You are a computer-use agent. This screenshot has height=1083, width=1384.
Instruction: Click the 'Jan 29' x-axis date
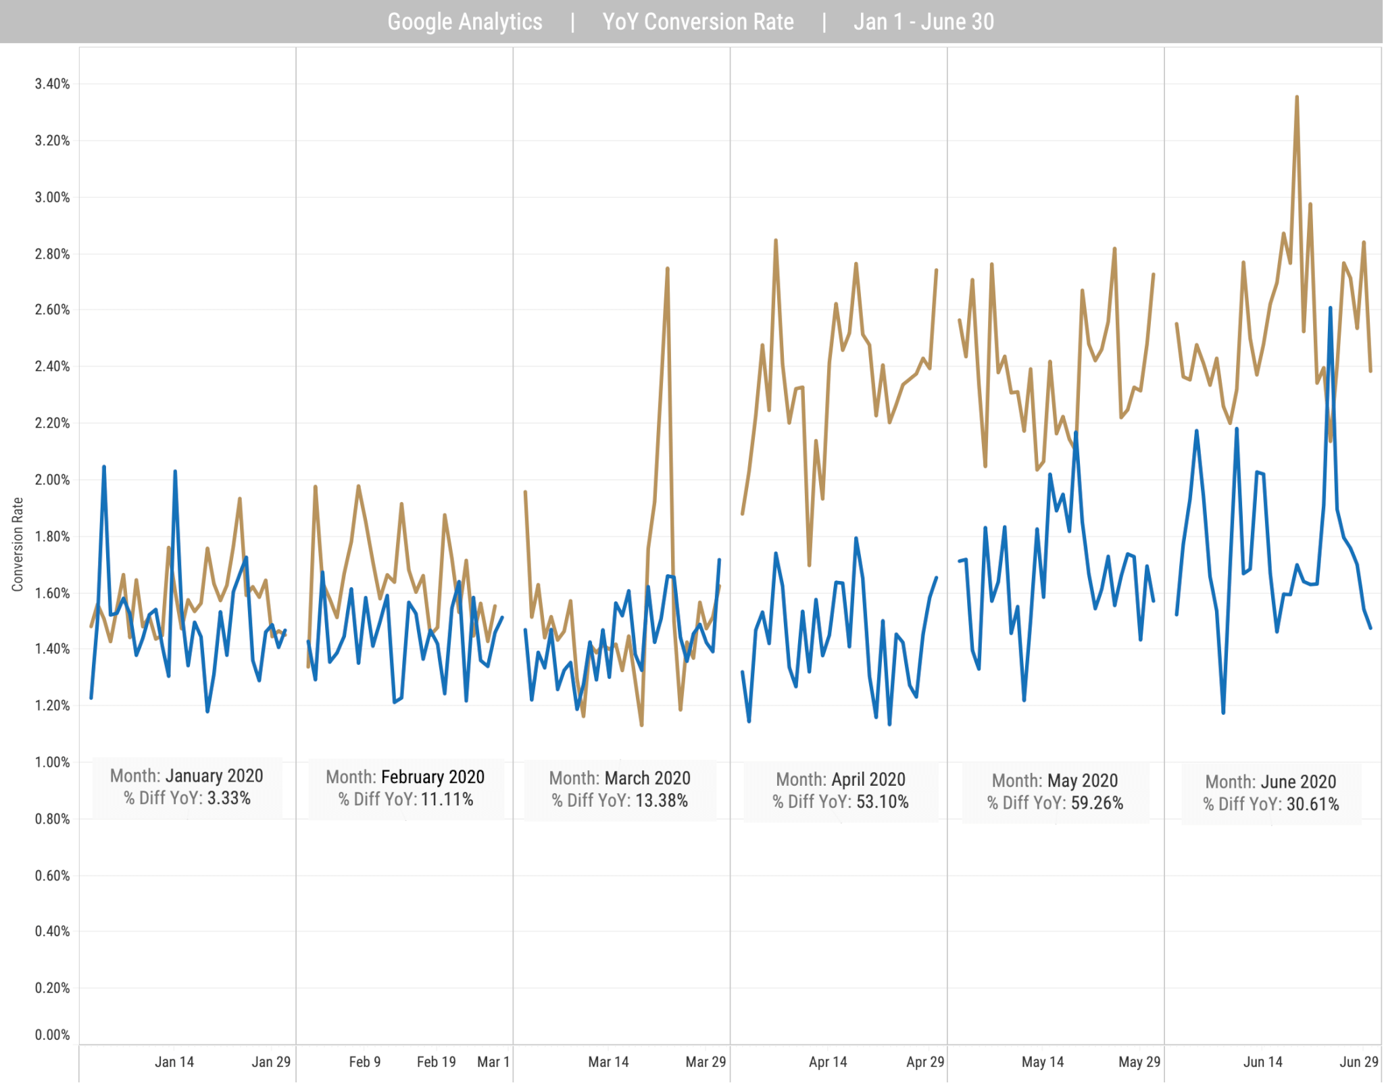click(271, 1062)
